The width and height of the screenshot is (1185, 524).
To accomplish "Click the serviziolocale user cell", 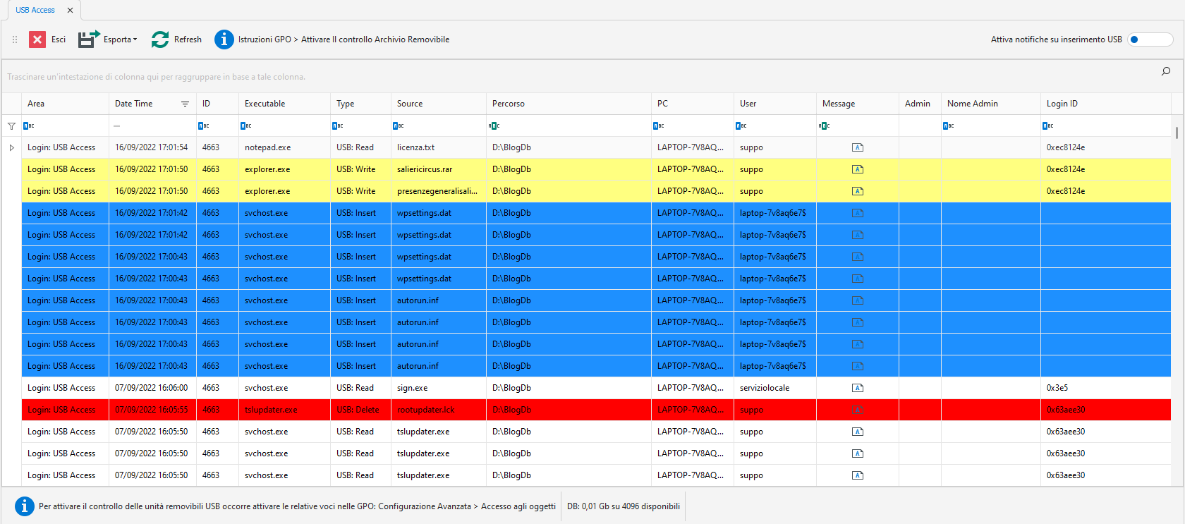I will 774,388.
